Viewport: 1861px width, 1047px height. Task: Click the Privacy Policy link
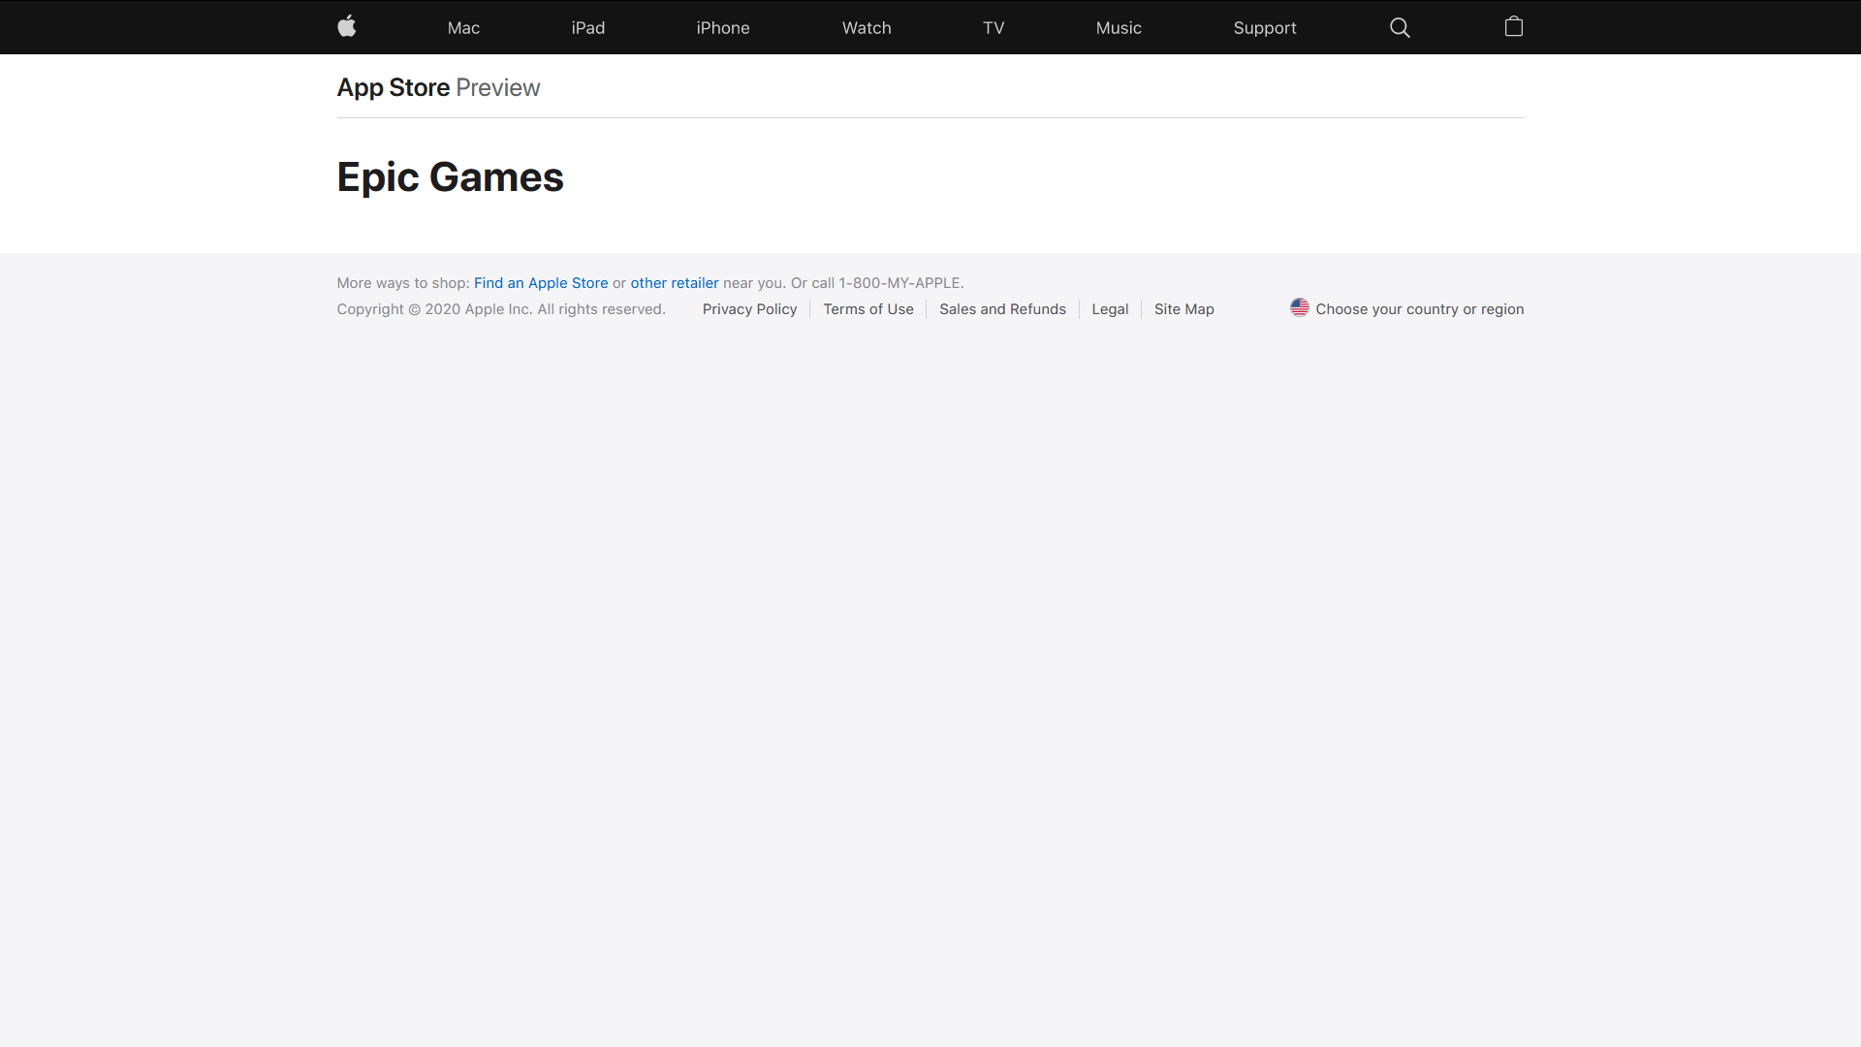point(749,308)
